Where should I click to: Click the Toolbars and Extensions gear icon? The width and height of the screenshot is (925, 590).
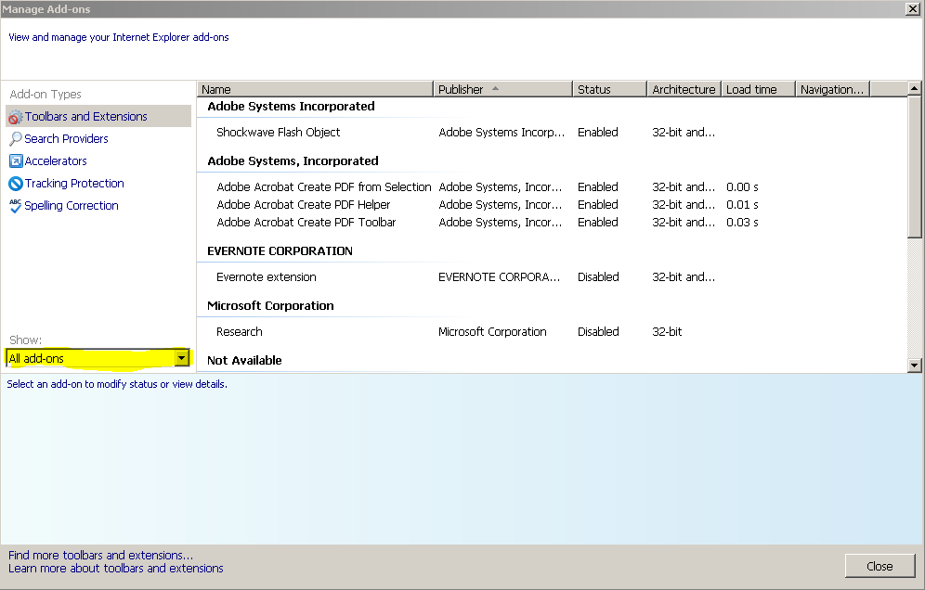[x=16, y=117]
